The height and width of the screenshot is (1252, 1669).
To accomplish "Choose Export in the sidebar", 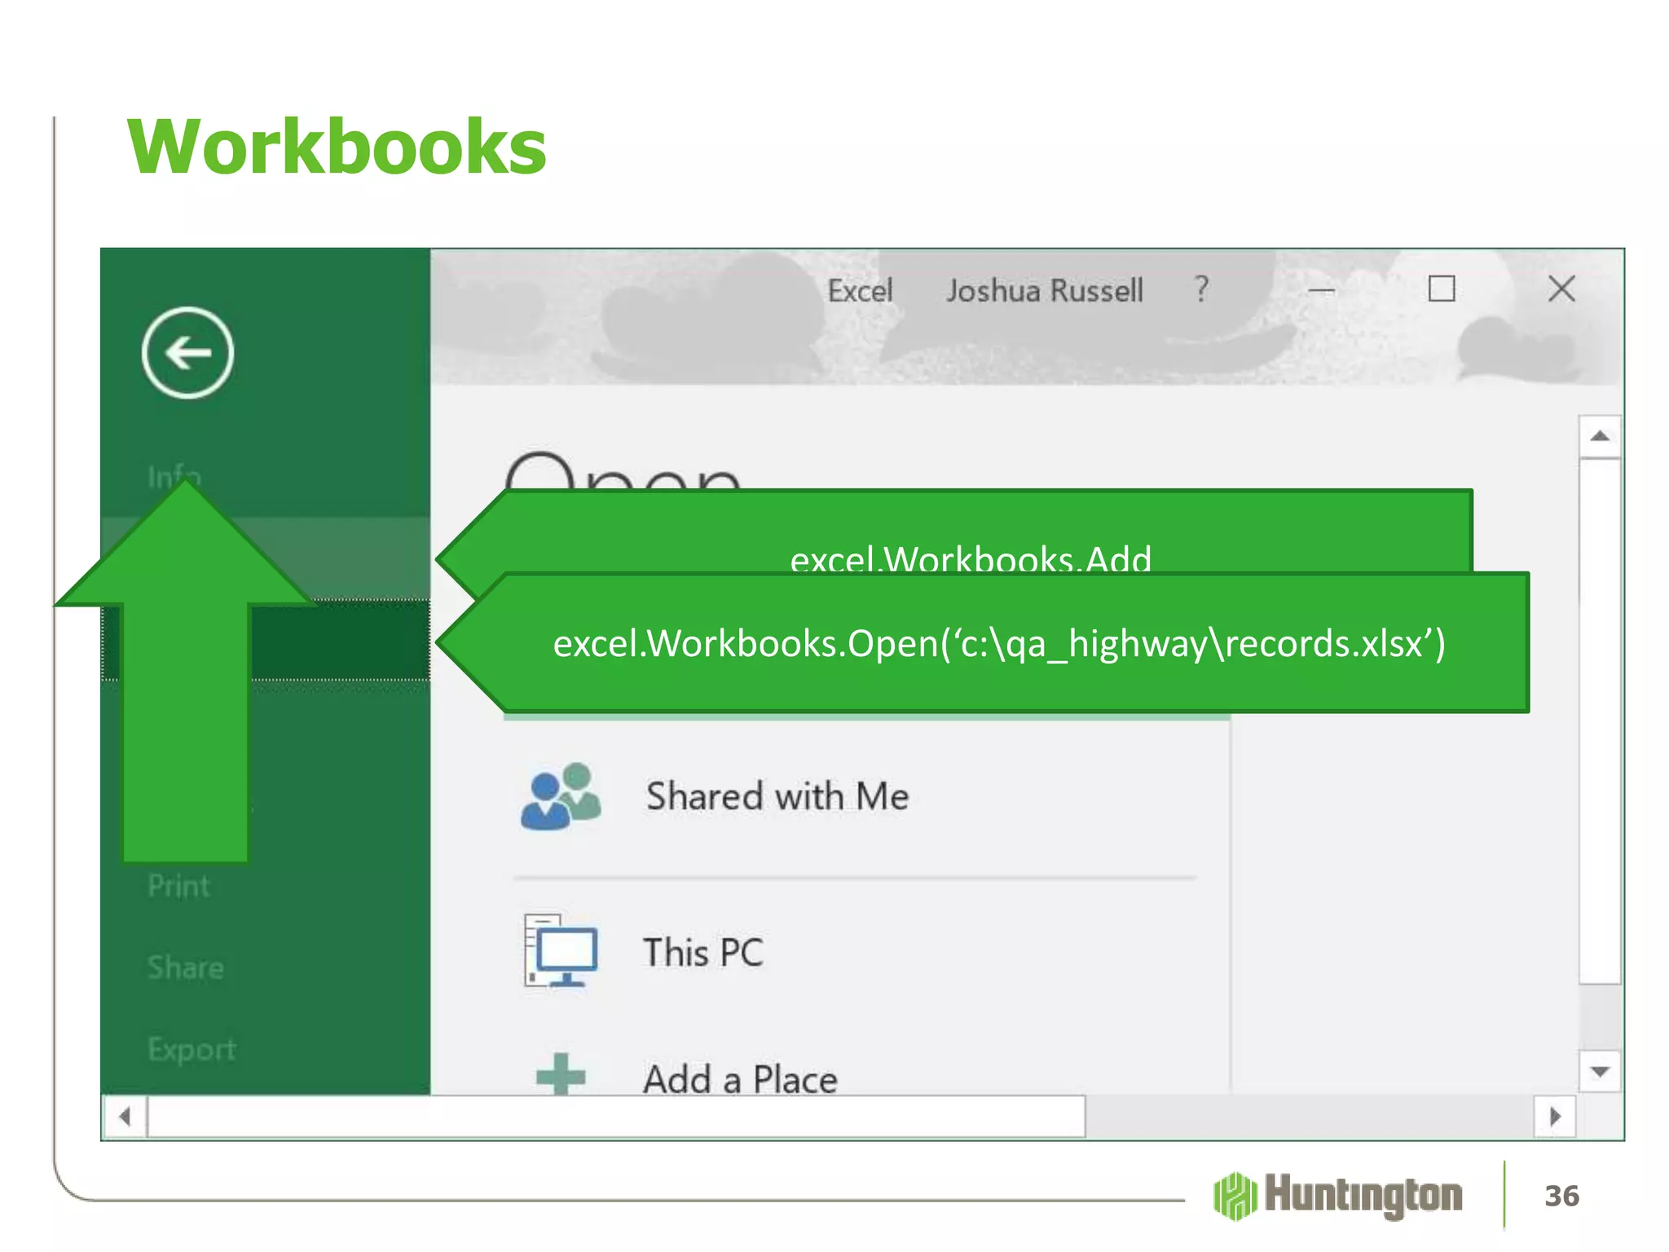I will 192,1049.
